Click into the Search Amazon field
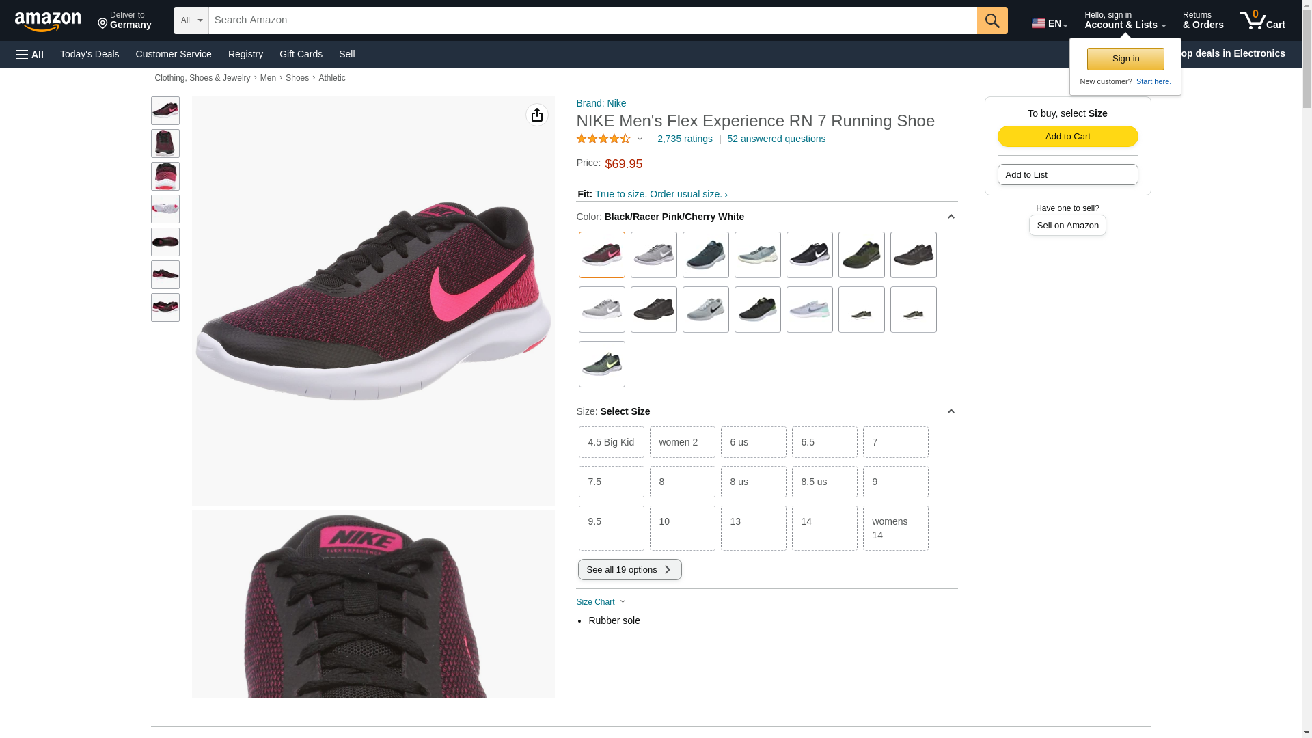Image resolution: width=1312 pixels, height=738 pixels. [x=592, y=20]
